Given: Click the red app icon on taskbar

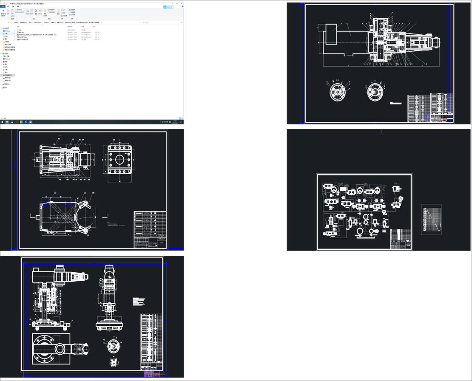Looking at the screenshot, I should (x=17, y=122).
